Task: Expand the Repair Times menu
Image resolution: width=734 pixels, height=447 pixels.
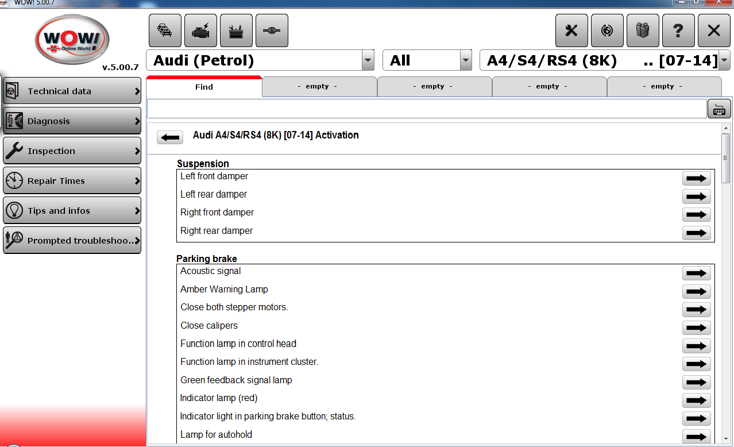Action: [72, 180]
